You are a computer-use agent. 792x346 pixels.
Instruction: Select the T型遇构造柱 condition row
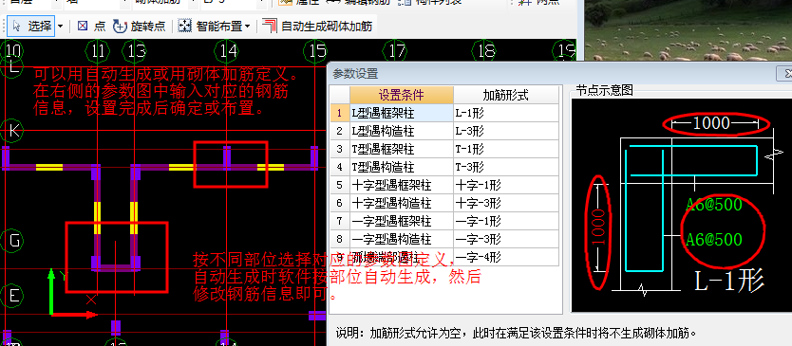402,167
